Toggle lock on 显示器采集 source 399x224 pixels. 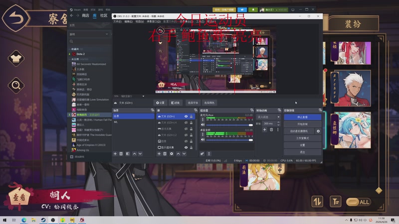click(191, 147)
